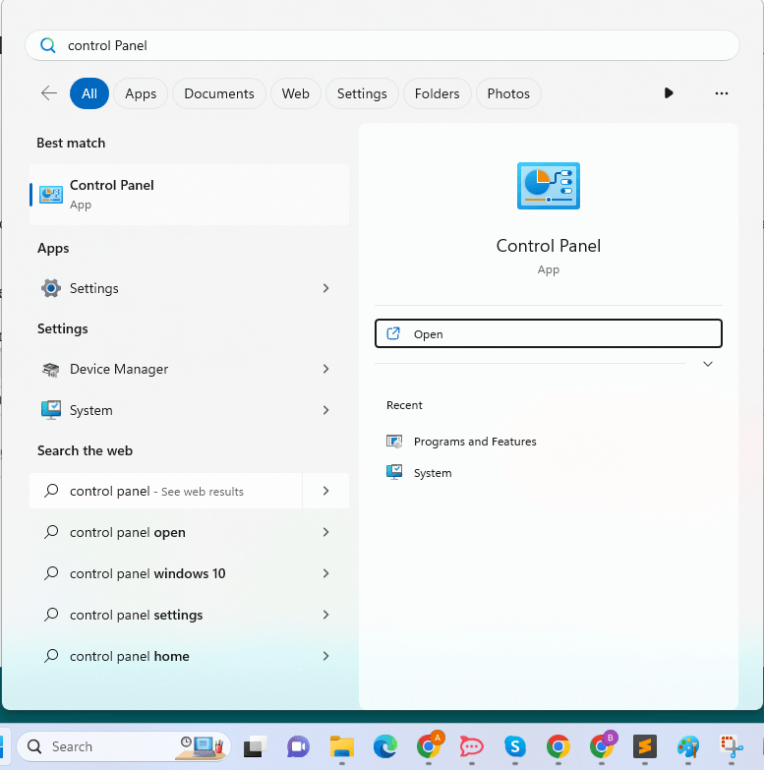
Task: Expand Device Manager result arrow
Action: (x=325, y=369)
